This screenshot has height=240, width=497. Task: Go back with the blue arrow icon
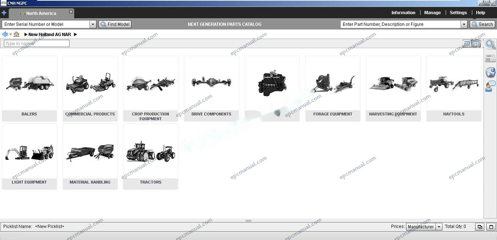click(5, 34)
